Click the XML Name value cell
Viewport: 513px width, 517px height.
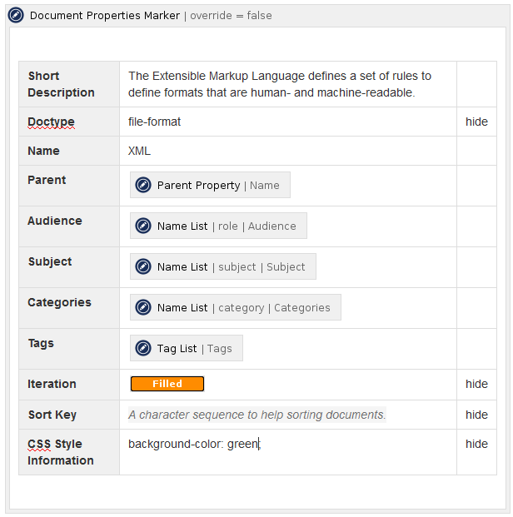click(x=139, y=151)
